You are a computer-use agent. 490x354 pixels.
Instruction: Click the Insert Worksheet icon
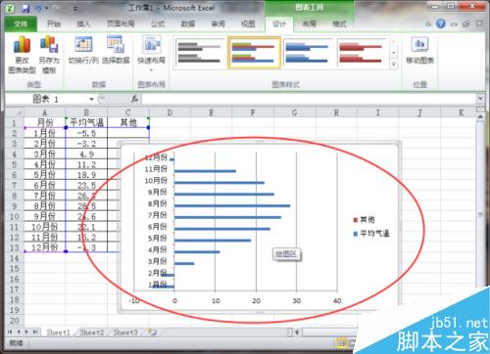tap(152, 332)
